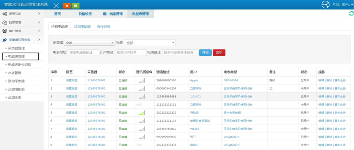Click the help icon beside 通讯质量

(151, 72)
